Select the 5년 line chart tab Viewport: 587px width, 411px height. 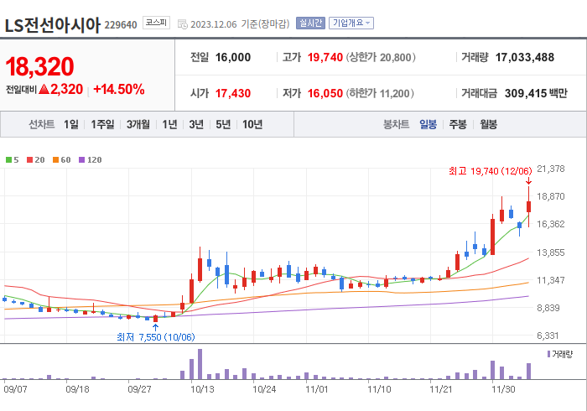[223, 124]
